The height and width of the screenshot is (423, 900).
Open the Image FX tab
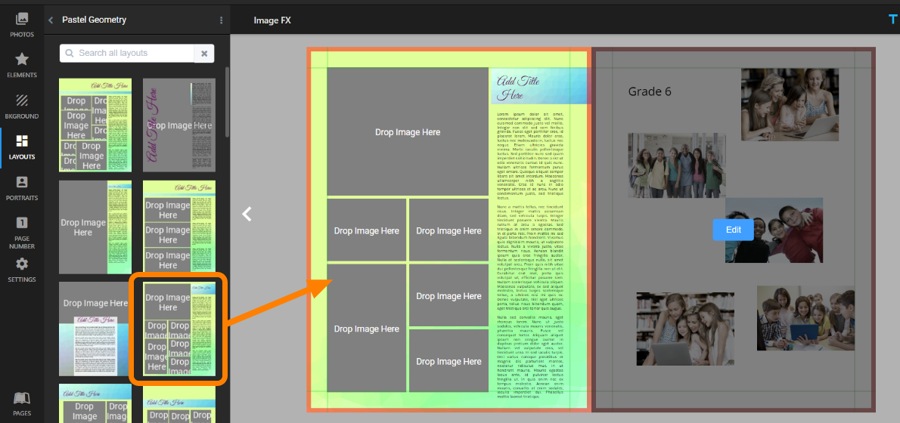(x=272, y=20)
